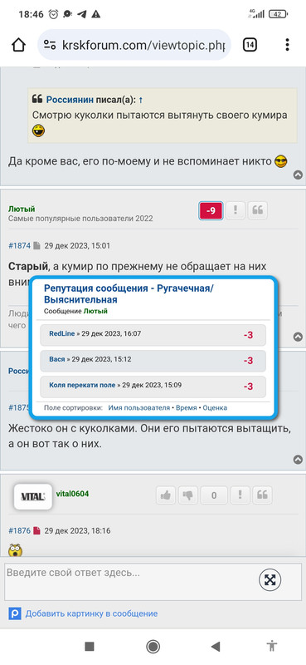Open post #1876 permalink
Viewport: 306px width, 665px height.
point(19,530)
